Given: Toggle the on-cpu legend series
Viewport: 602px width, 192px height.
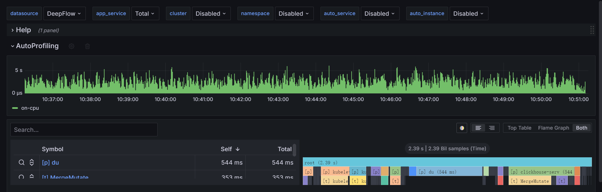Looking at the screenshot, I should click(30, 108).
